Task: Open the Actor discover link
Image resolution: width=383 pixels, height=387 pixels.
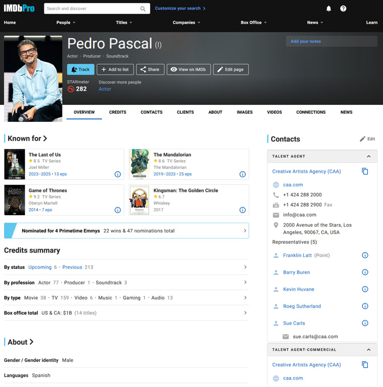Action: [105, 89]
